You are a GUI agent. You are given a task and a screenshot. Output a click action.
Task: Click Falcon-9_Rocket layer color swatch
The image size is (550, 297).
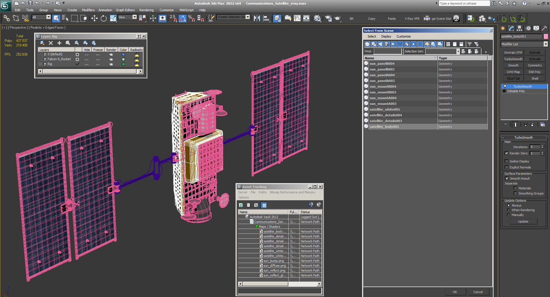pos(123,59)
